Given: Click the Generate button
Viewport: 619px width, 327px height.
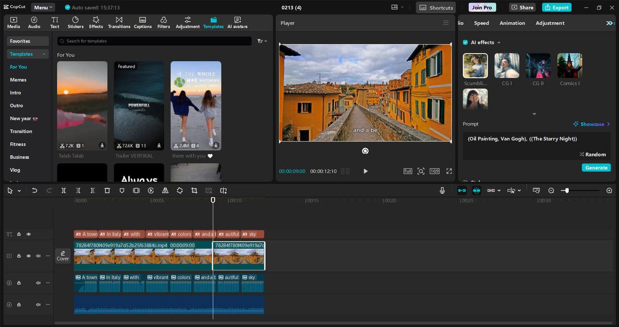Looking at the screenshot, I should tap(596, 168).
